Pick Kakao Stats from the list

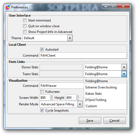[105, 94]
